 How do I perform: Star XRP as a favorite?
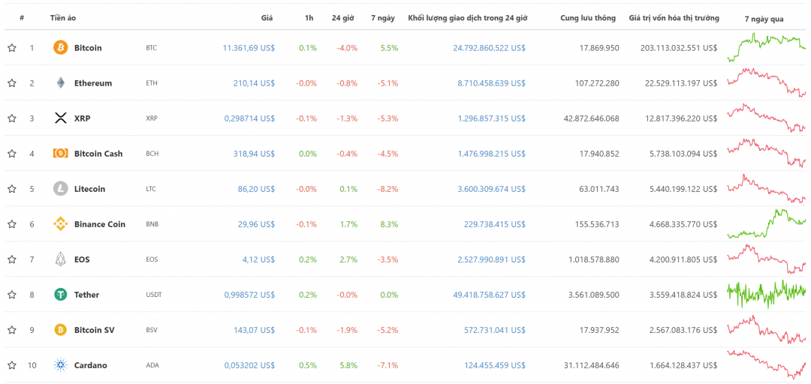pos(12,118)
